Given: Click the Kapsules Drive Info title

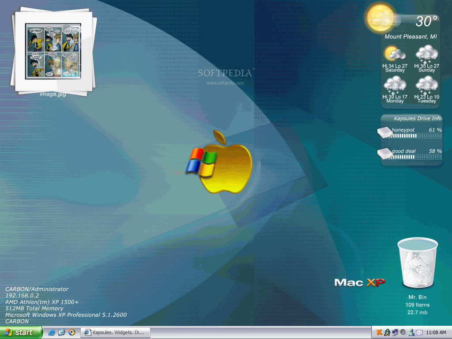Looking at the screenshot, I should (x=418, y=118).
